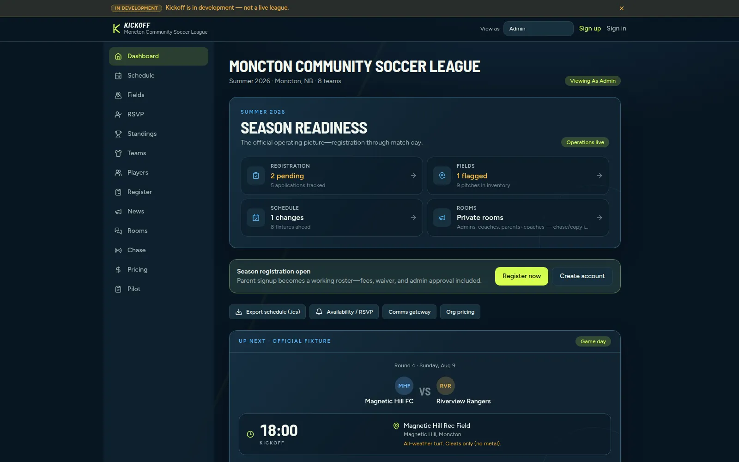Click the IN DEVELOPMENT pill label

click(x=136, y=8)
